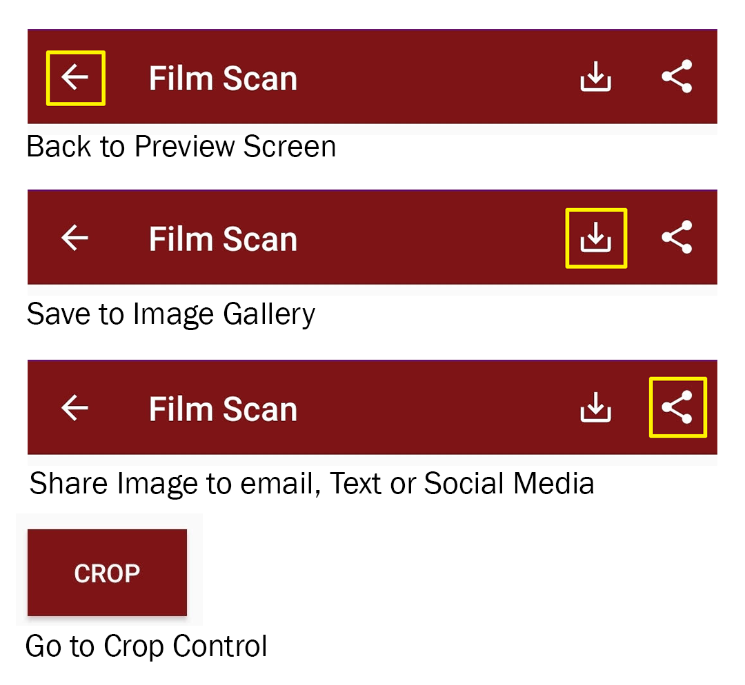Go back using the middle toolbar's arrow
Image resolution: width=745 pixels, height=685 pixels.
pos(75,238)
